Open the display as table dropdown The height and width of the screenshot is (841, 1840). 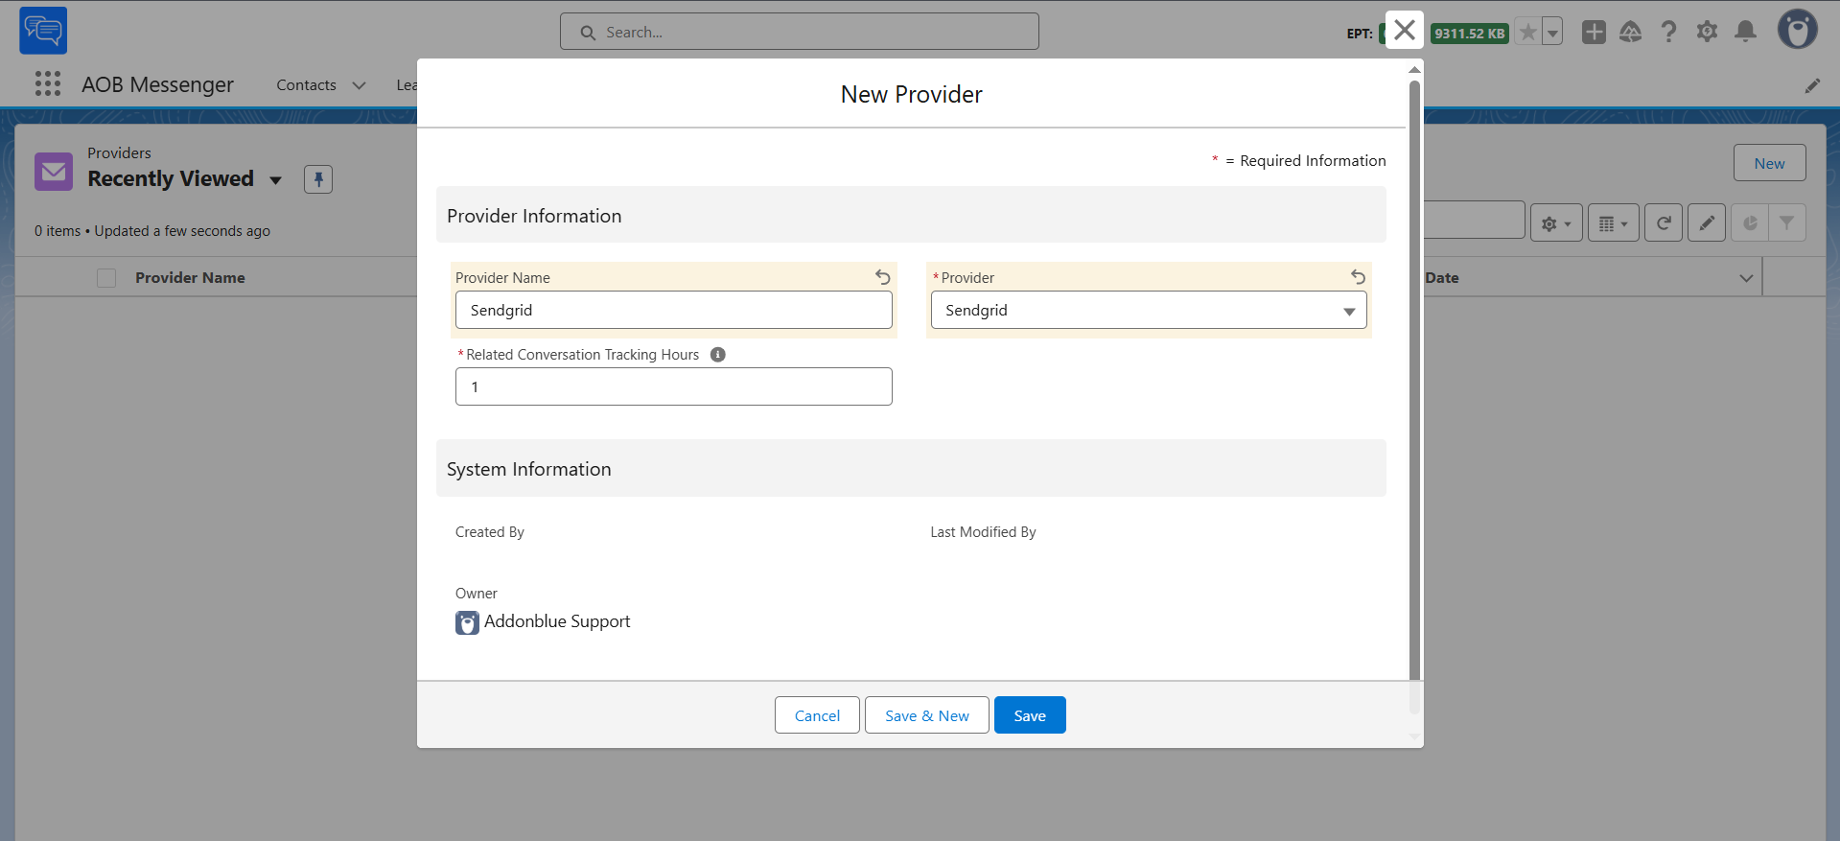1614,222
